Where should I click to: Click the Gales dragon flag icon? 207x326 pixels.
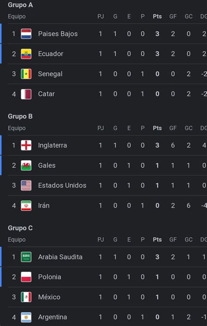[26, 165]
